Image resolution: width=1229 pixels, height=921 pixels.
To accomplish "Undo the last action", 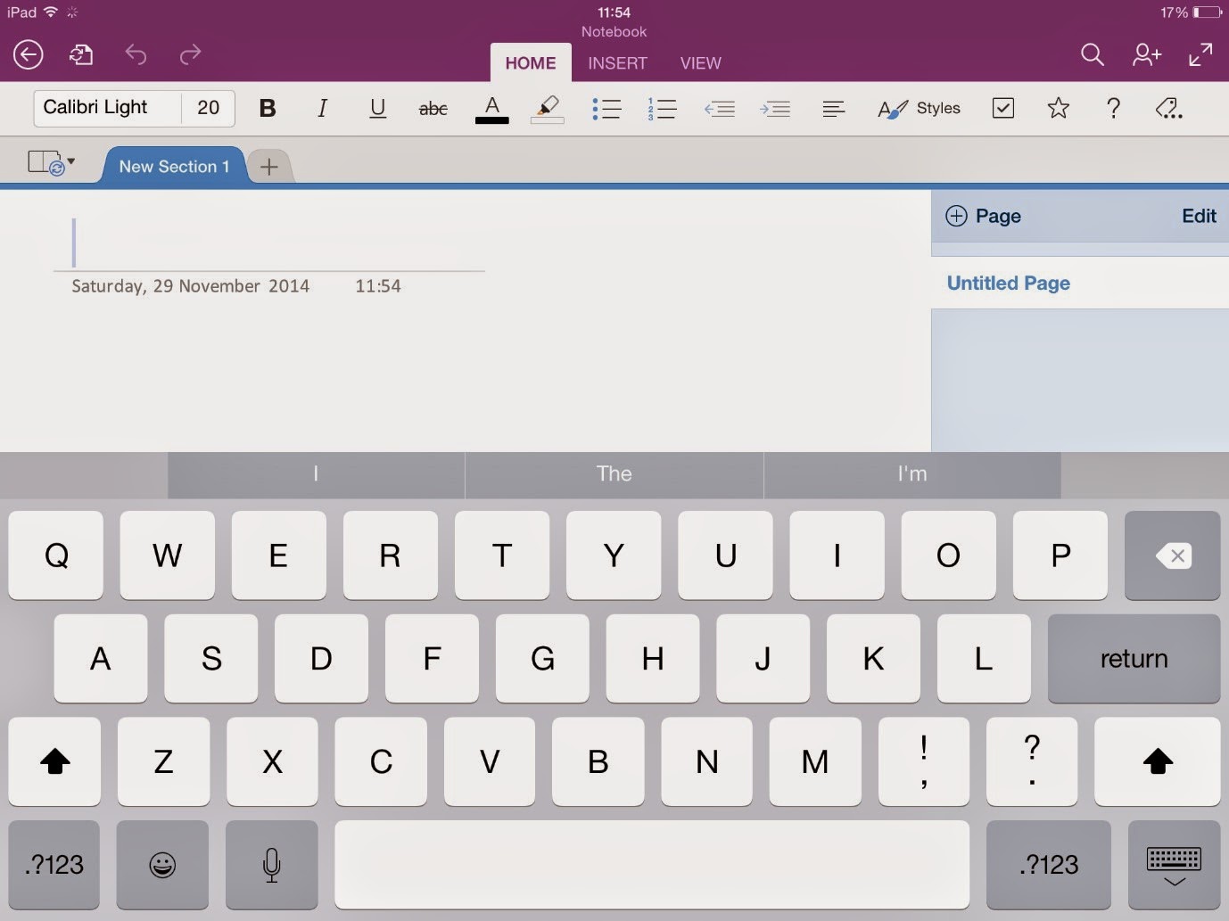I will pos(136,55).
